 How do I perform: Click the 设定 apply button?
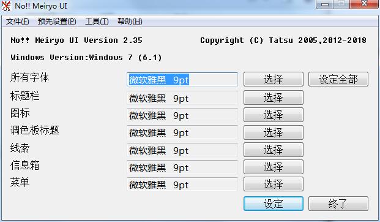click(x=274, y=204)
